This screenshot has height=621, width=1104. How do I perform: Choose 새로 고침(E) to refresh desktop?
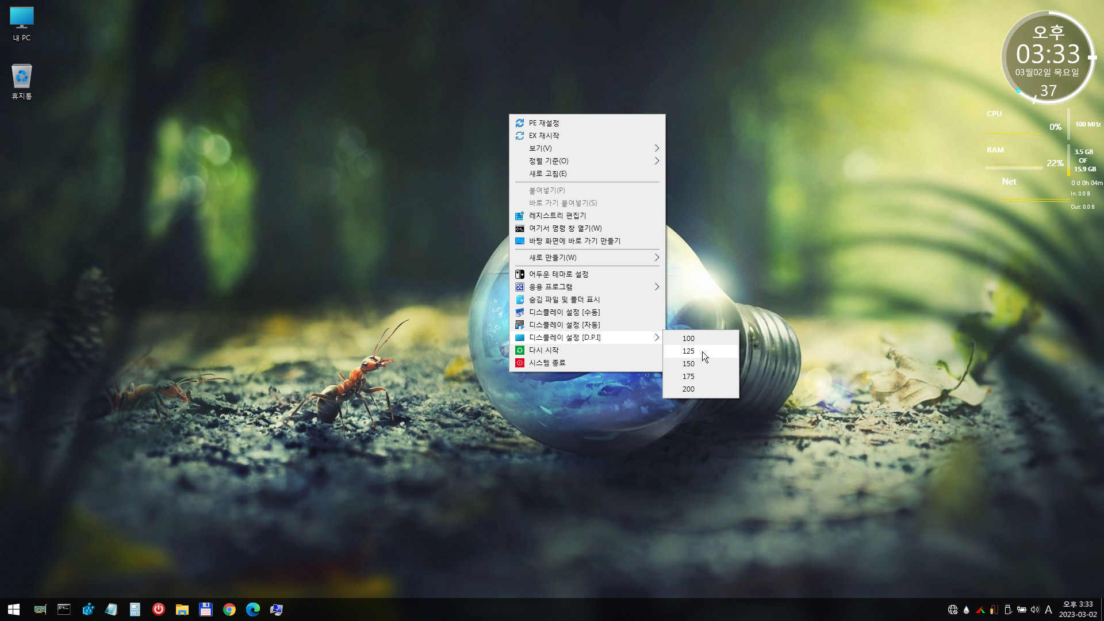click(587, 174)
